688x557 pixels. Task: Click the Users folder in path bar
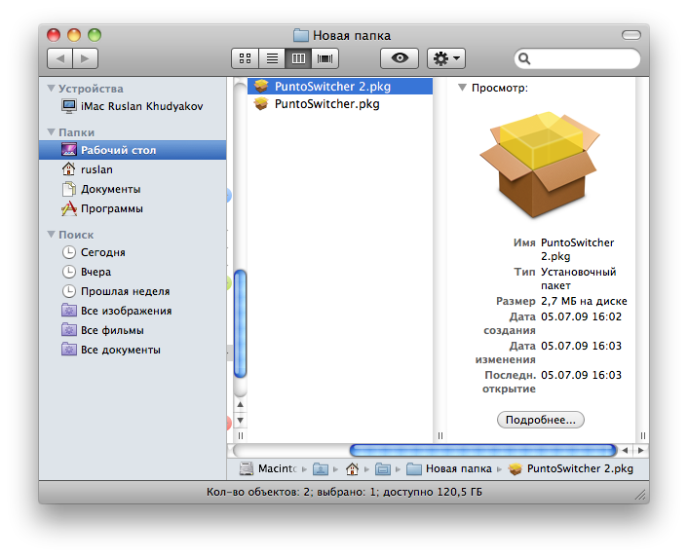pyautogui.click(x=321, y=469)
